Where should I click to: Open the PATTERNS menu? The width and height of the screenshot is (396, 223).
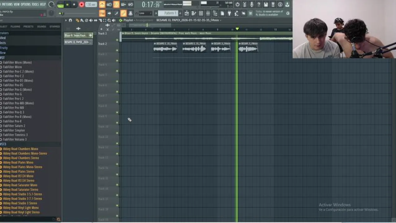[7, 4]
